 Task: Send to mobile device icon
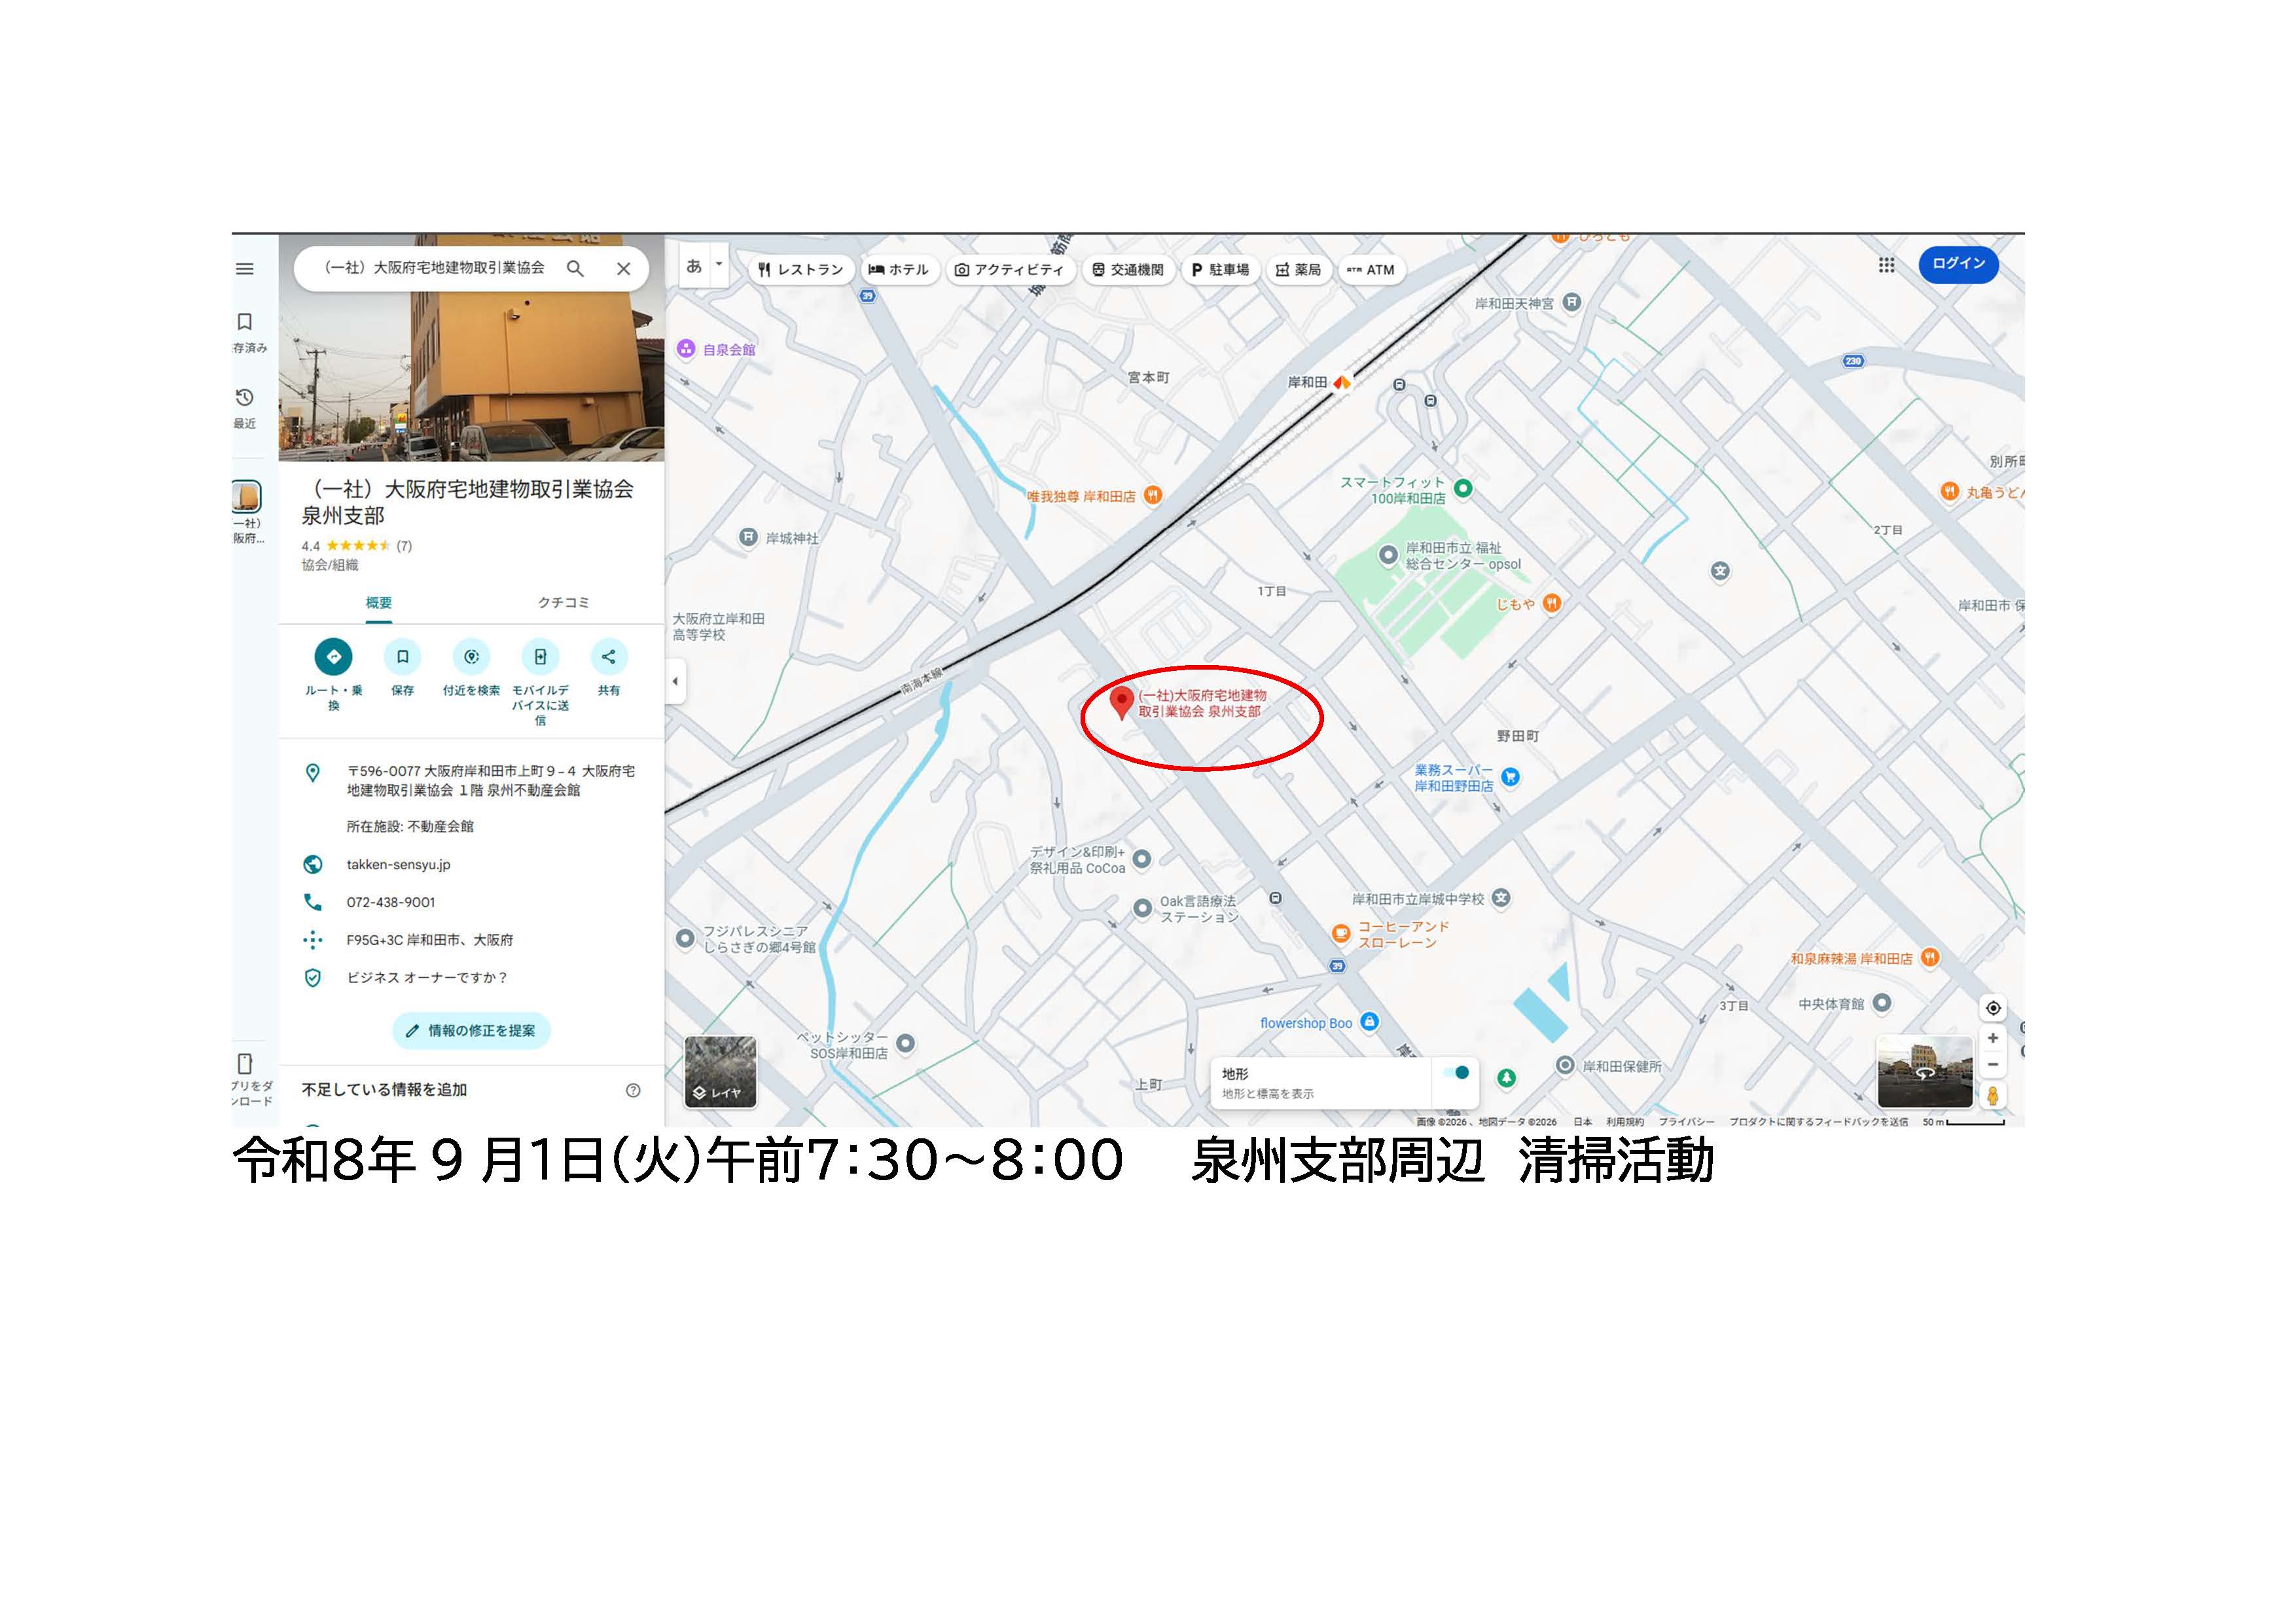(540, 657)
